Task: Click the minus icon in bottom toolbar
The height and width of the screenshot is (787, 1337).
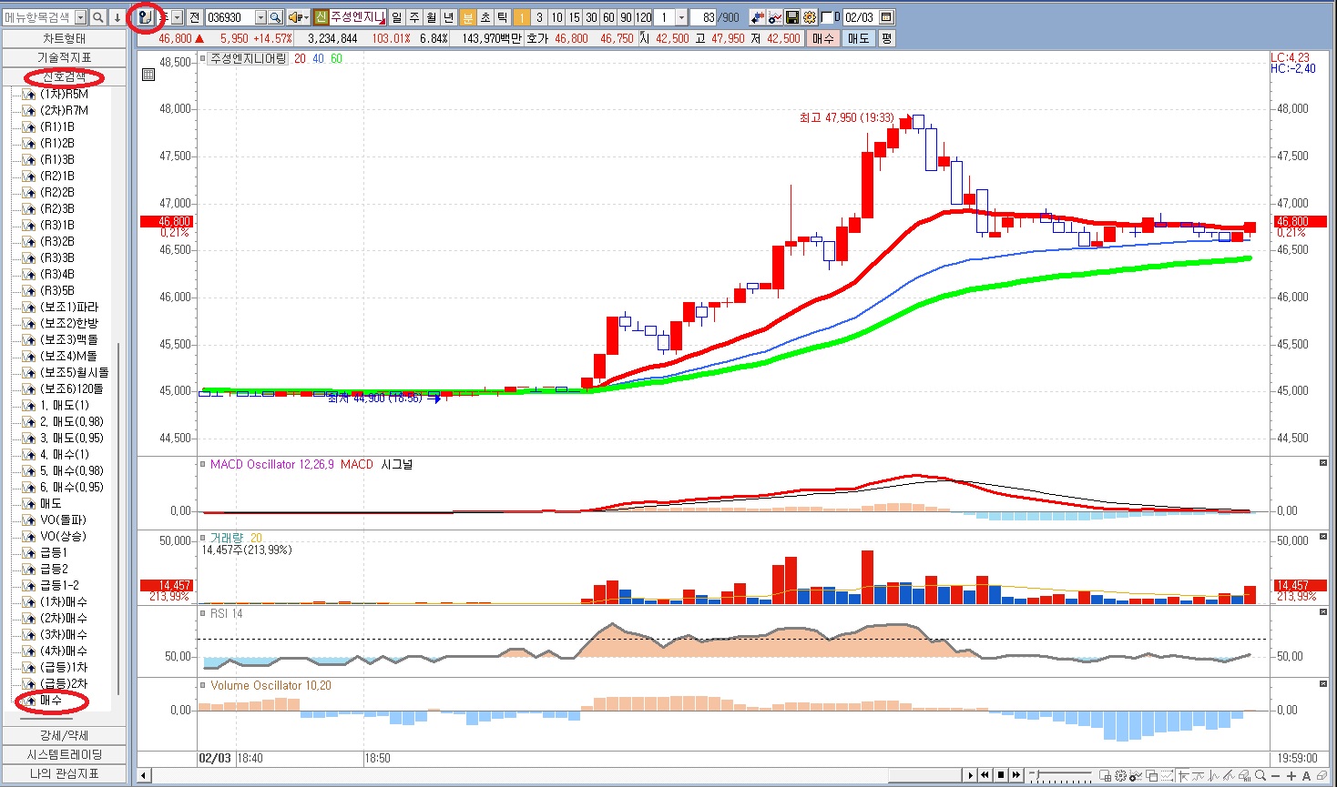Action: (x=1276, y=776)
